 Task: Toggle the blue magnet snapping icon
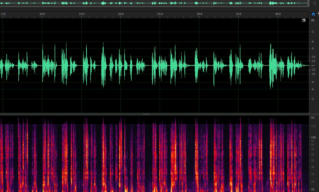pos(313,14)
